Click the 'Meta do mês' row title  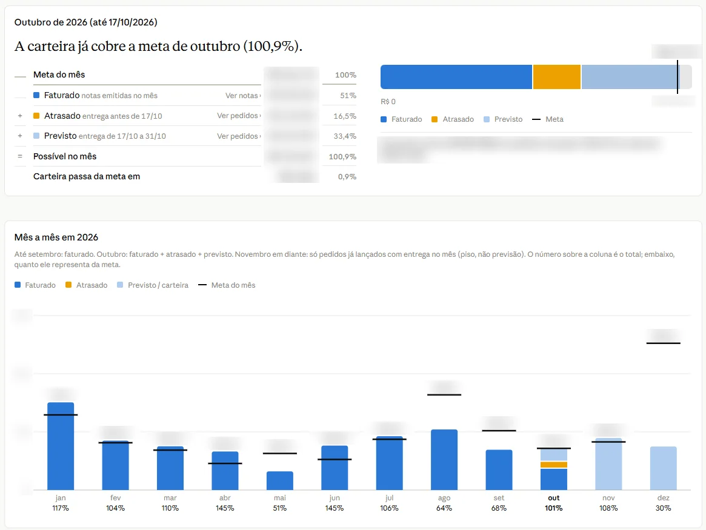click(x=59, y=75)
